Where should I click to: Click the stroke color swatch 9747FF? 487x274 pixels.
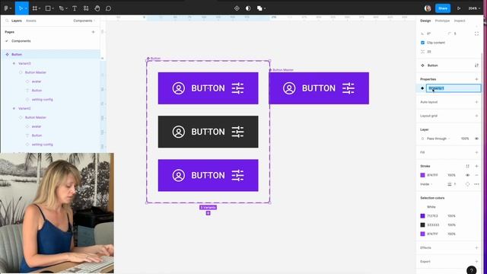422,175
